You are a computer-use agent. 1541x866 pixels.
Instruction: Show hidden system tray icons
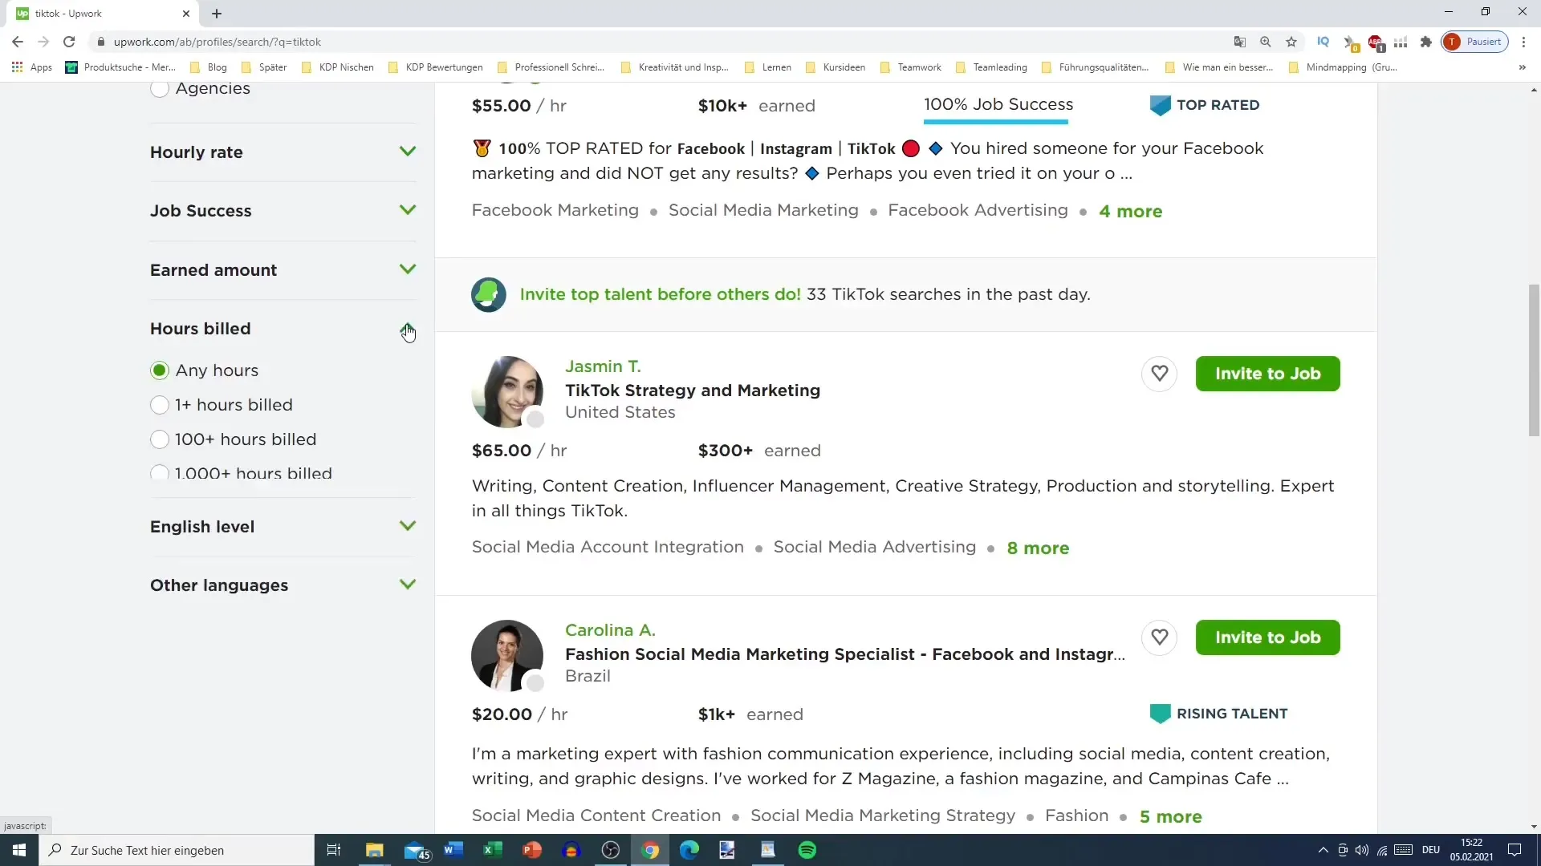point(1323,850)
